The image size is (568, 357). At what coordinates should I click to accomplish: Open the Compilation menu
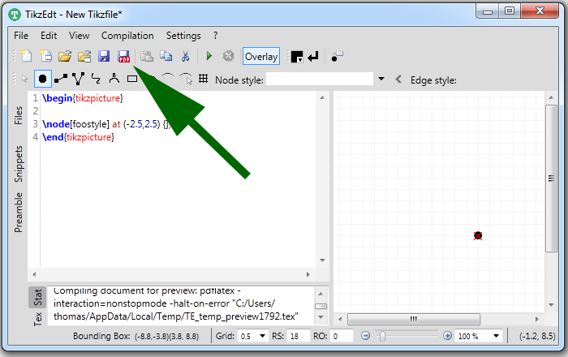[x=127, y=36]
